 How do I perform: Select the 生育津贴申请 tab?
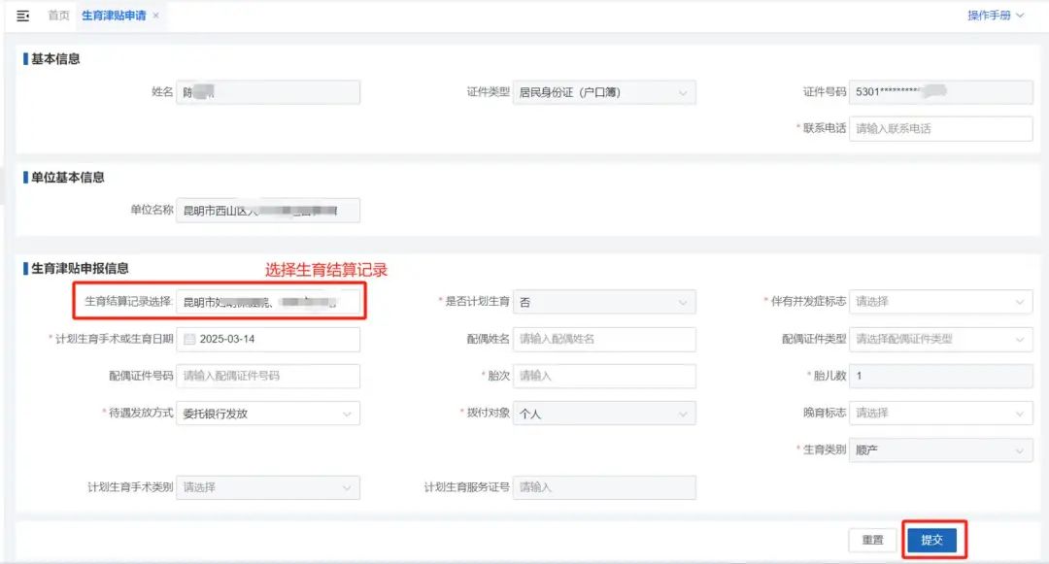point(117,16)
